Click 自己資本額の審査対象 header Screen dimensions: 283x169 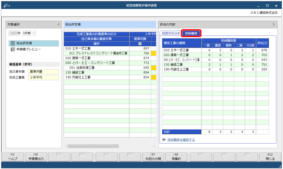coord(96,39)
